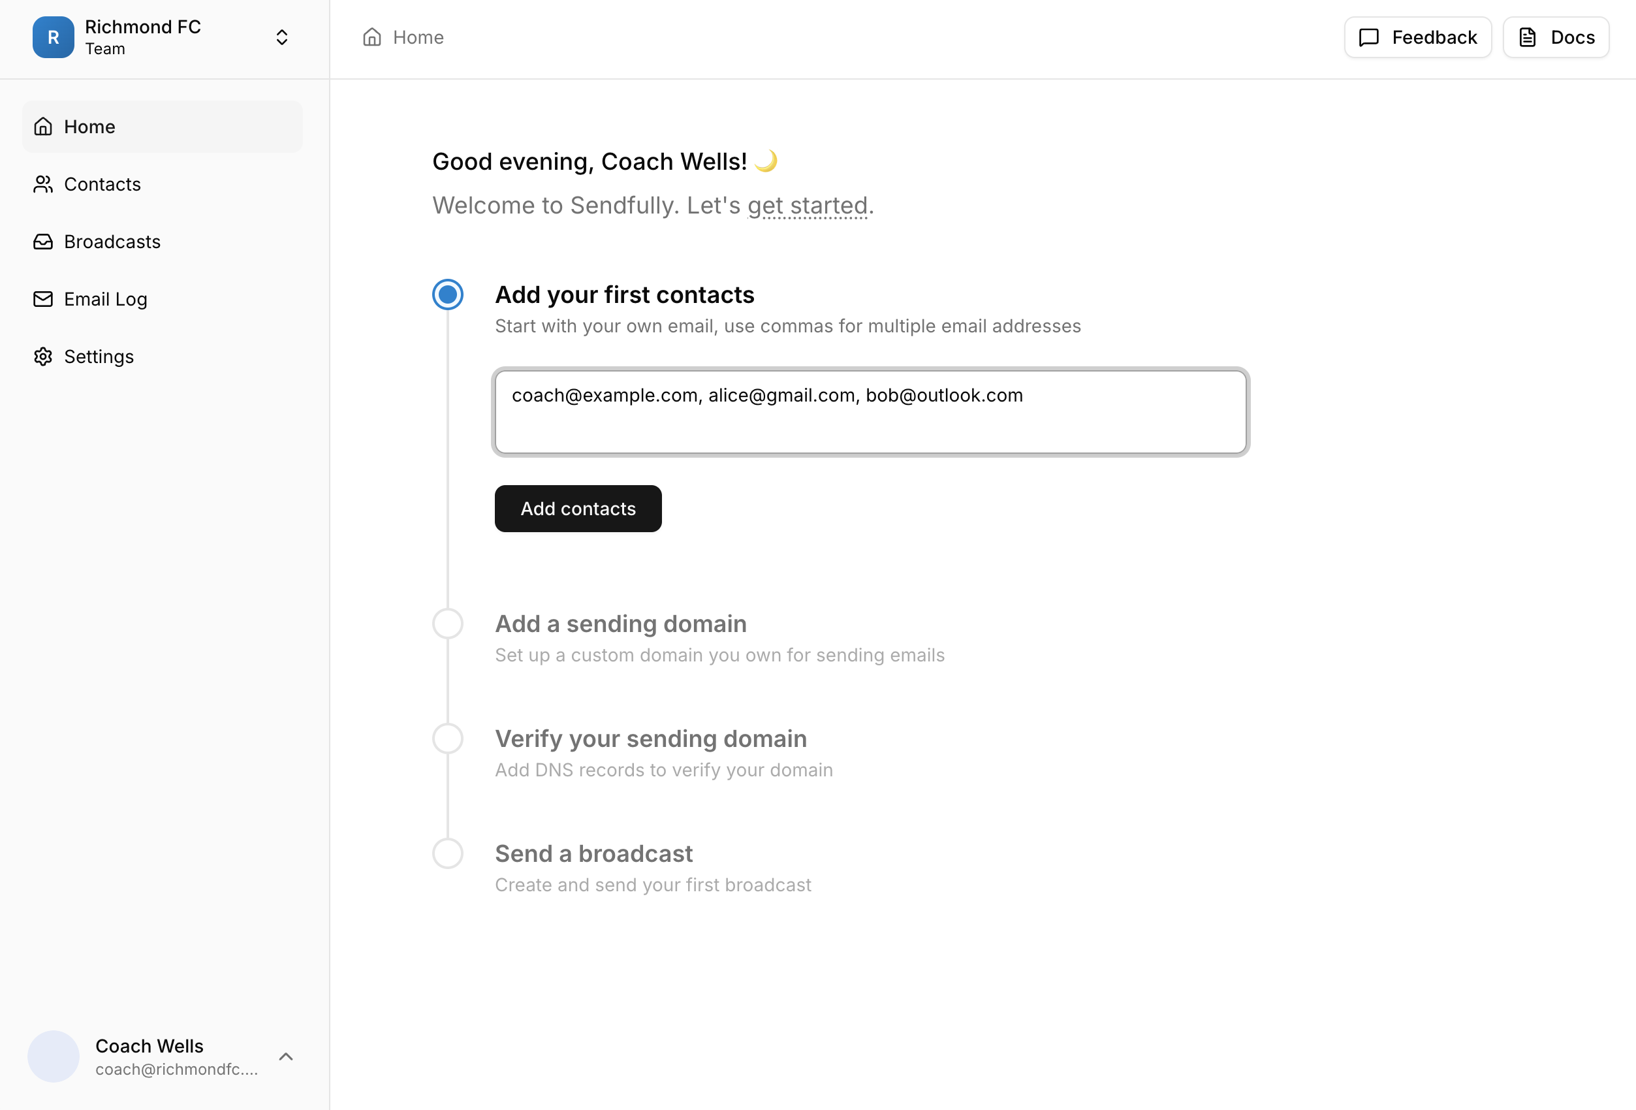Collapse the Coach Wells account menu
Image resolution: width=1636 pixels, height=1110 pixels.
286,1056
